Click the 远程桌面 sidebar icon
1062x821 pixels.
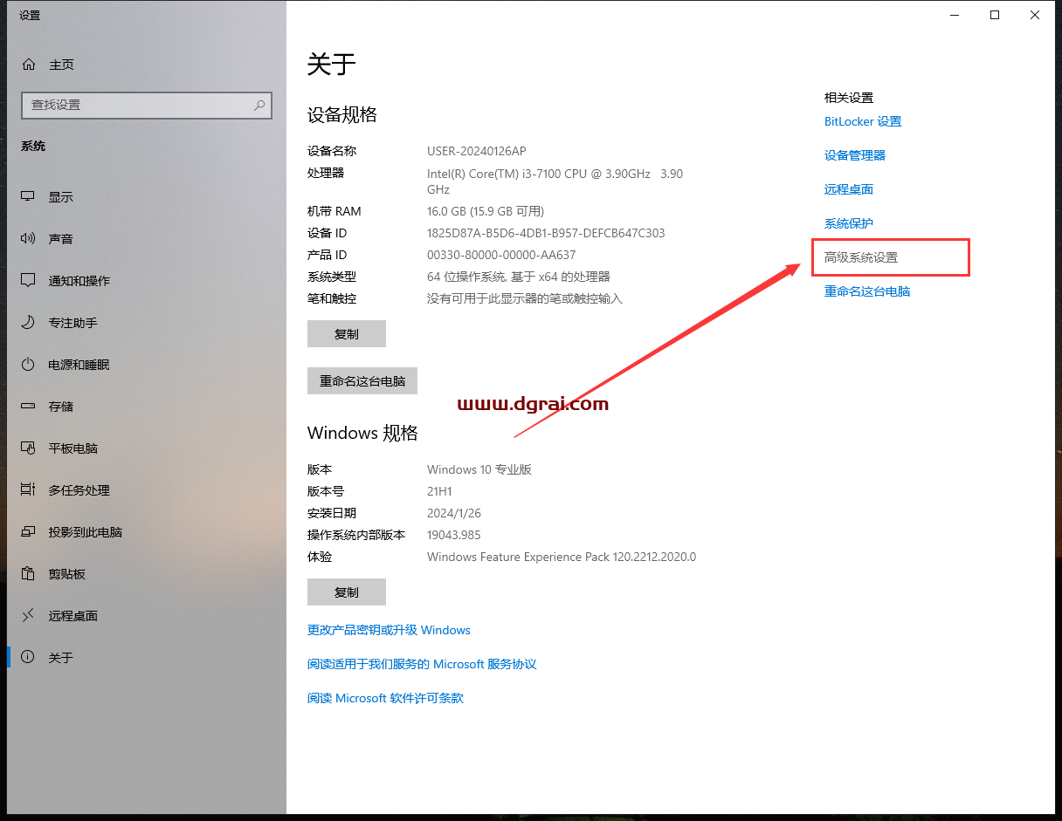(x=29, y=616)
